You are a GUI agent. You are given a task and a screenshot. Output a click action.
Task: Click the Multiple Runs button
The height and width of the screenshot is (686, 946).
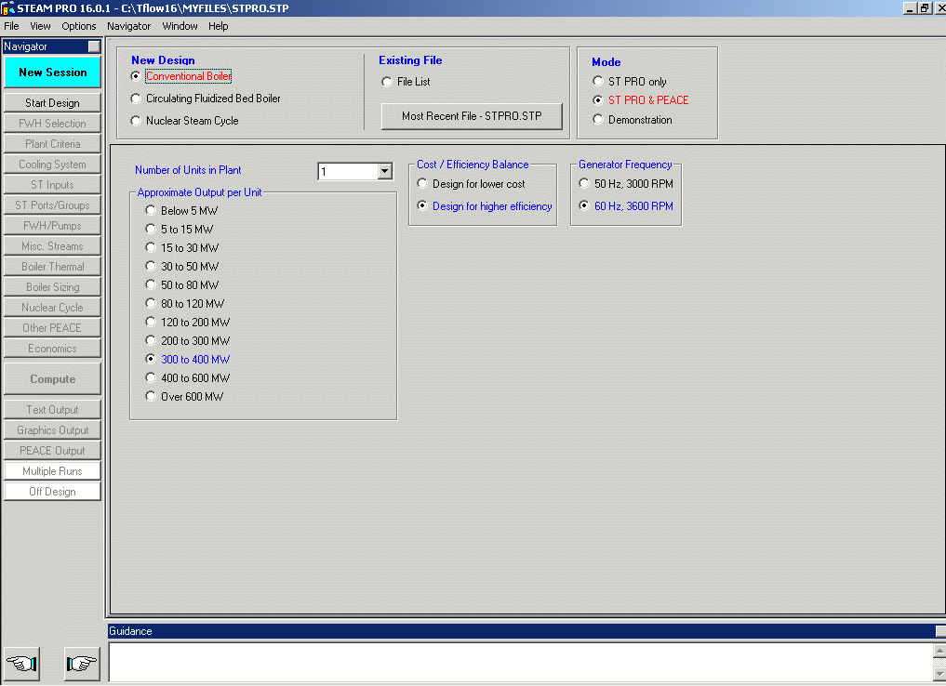tap(52, 471)
